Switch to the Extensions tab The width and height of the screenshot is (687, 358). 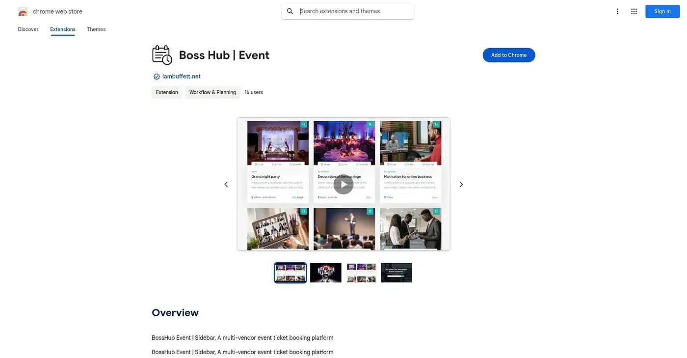point(63,29)
